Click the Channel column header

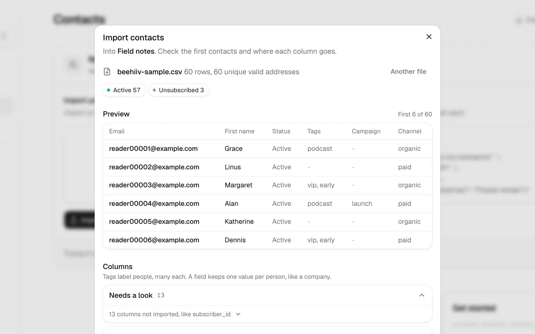[410, 131]
